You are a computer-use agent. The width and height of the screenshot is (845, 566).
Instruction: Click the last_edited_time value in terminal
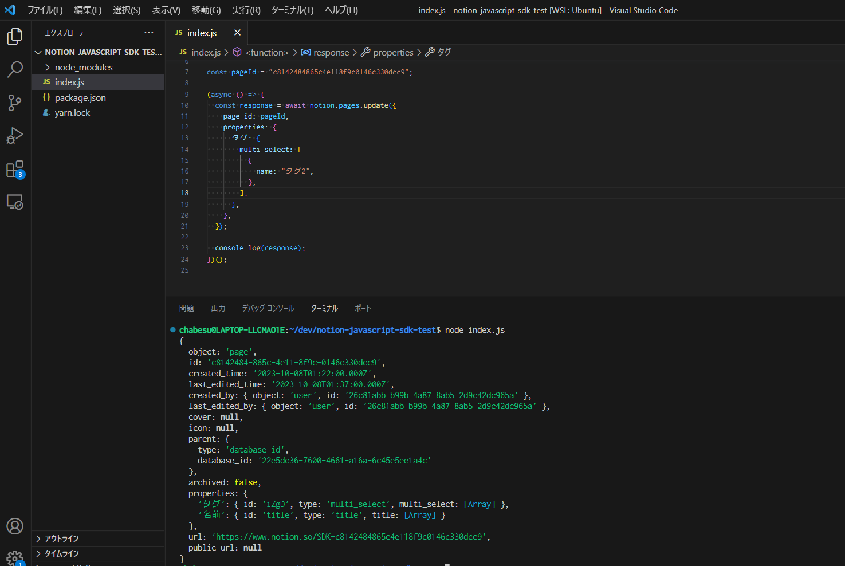coord(331,384)
